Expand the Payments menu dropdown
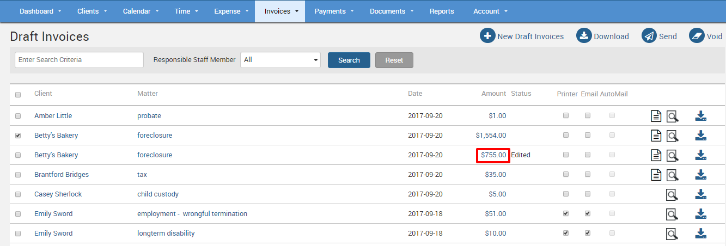This screenshot has width=726, height=246. pos(334,11)
